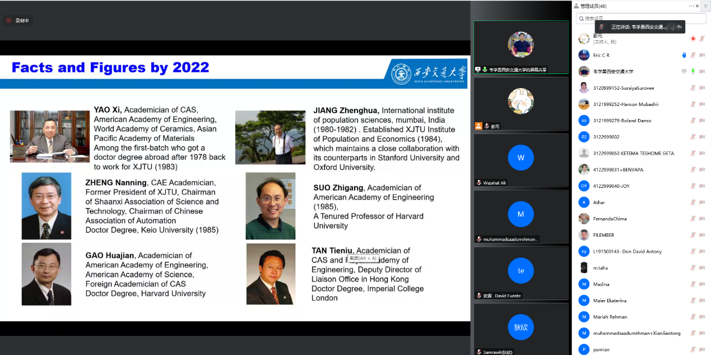Viewport: 711px width, 355px height.
Task: Click the microphone icon for FILEMBER
Action: click(693, 235)
